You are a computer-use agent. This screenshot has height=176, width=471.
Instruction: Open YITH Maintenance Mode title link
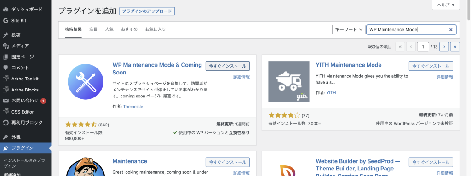[x=349, y=65]
